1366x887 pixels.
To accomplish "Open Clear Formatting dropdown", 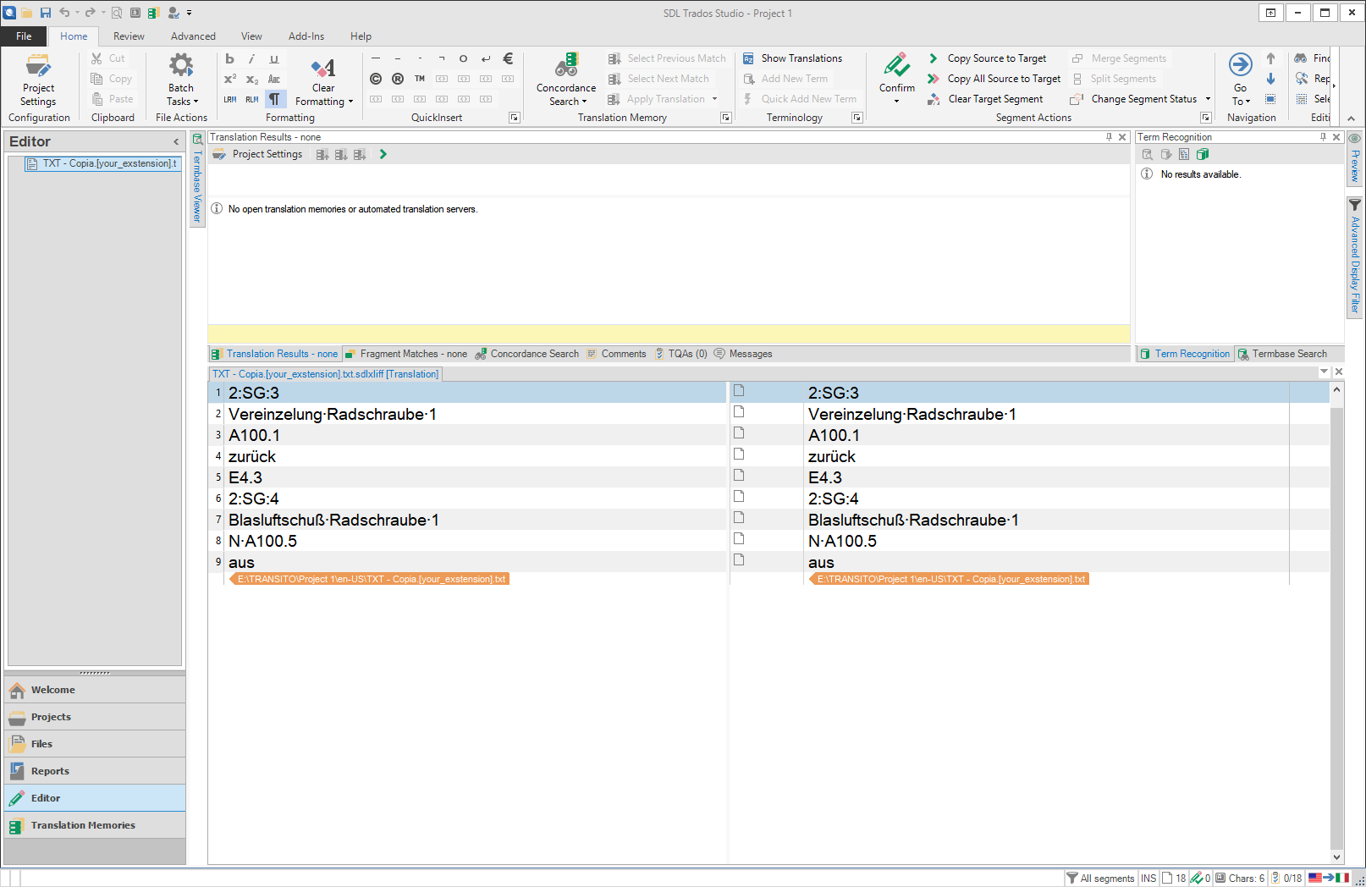I will click(x=323, y=80).
